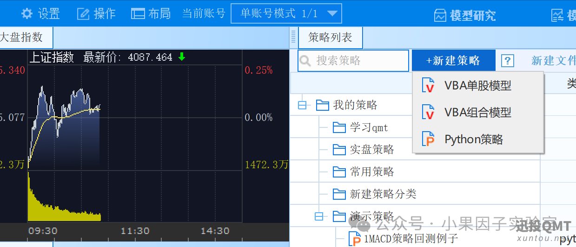Image resolution: width=576 pixels, height=247 pixels.
Task: Select the 我的策略 folder
Action: (355, 105)
